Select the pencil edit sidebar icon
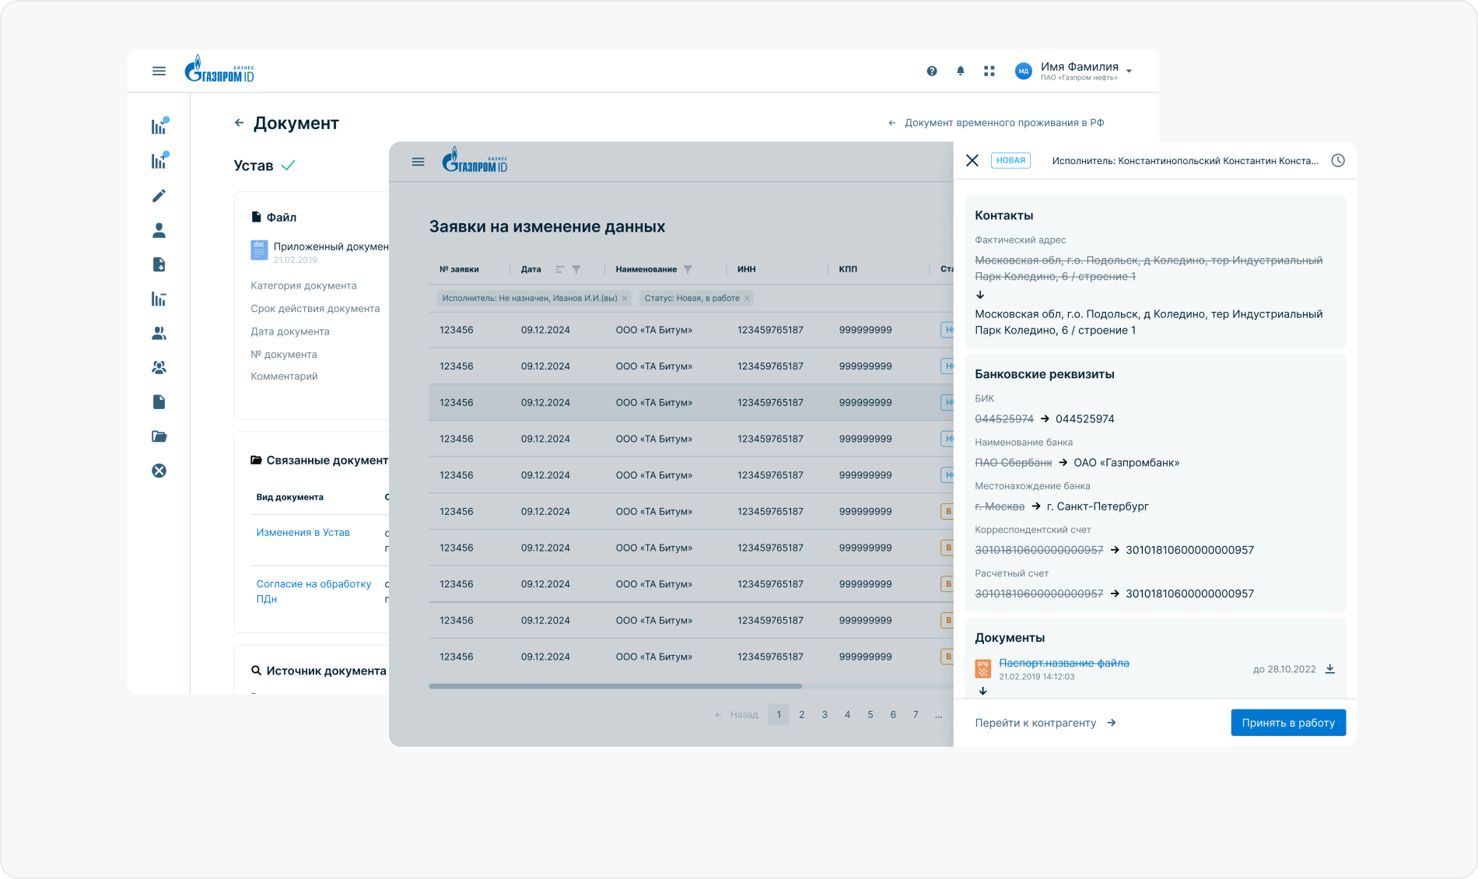The image size is (1478, 879). coord(159,195)
